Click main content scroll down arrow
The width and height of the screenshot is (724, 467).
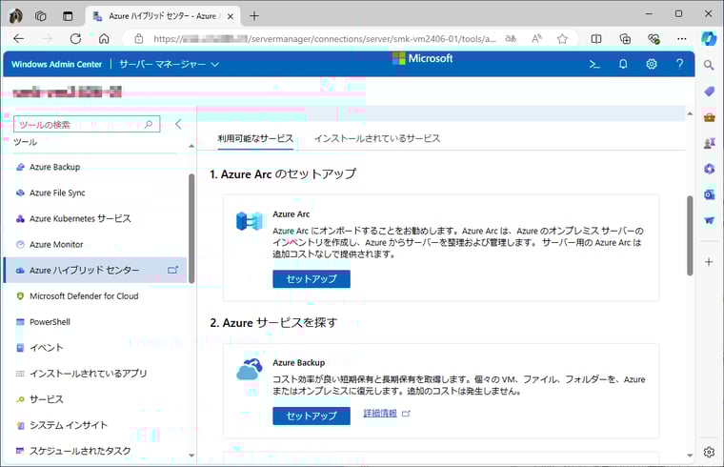[x=690, y=456]
